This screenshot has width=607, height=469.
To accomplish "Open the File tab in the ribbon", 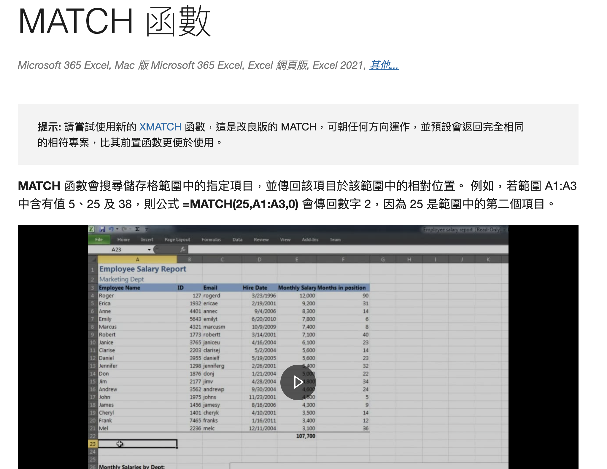I will coord(99,240).
